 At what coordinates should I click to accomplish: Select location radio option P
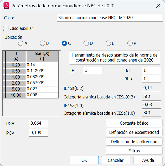pos(130,43)
